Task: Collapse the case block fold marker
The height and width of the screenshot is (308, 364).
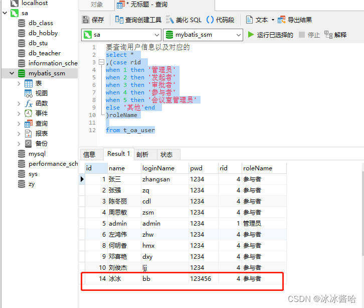Action: point(101,62)
